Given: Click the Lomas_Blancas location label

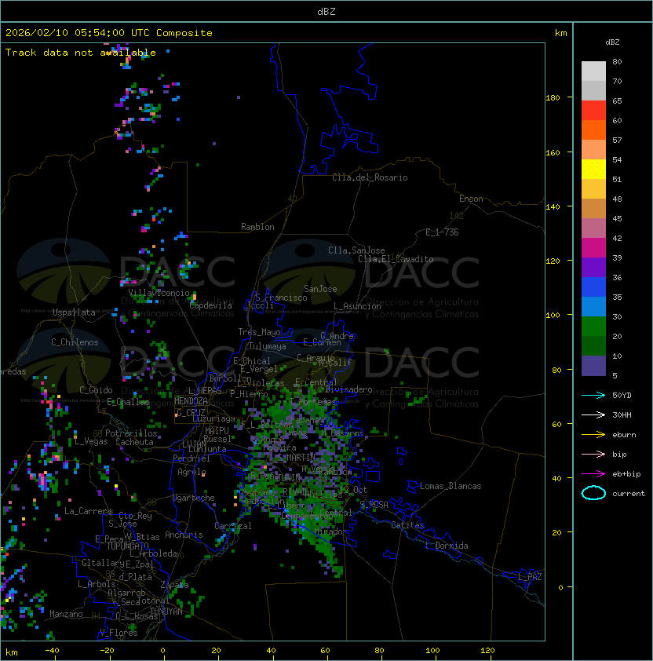Looking at the screenshot, I should pos(451,486).
